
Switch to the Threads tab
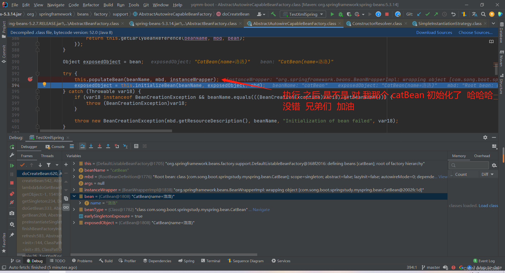tap(47, 156)
